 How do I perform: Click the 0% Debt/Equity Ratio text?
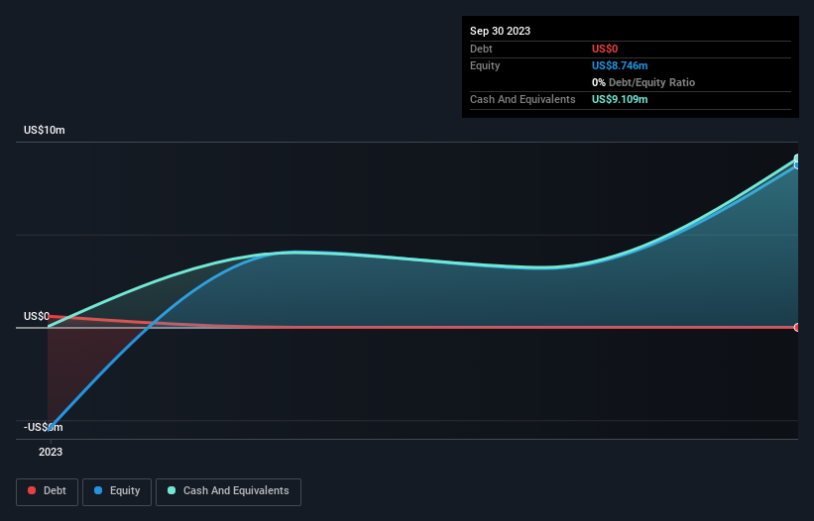(643, 82)
